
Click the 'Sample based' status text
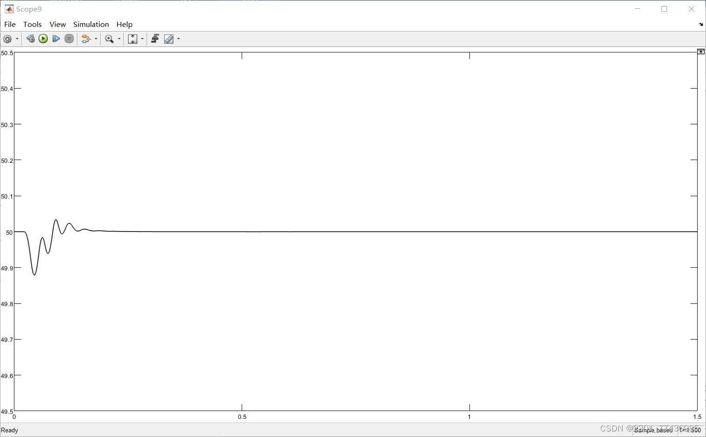653,430
